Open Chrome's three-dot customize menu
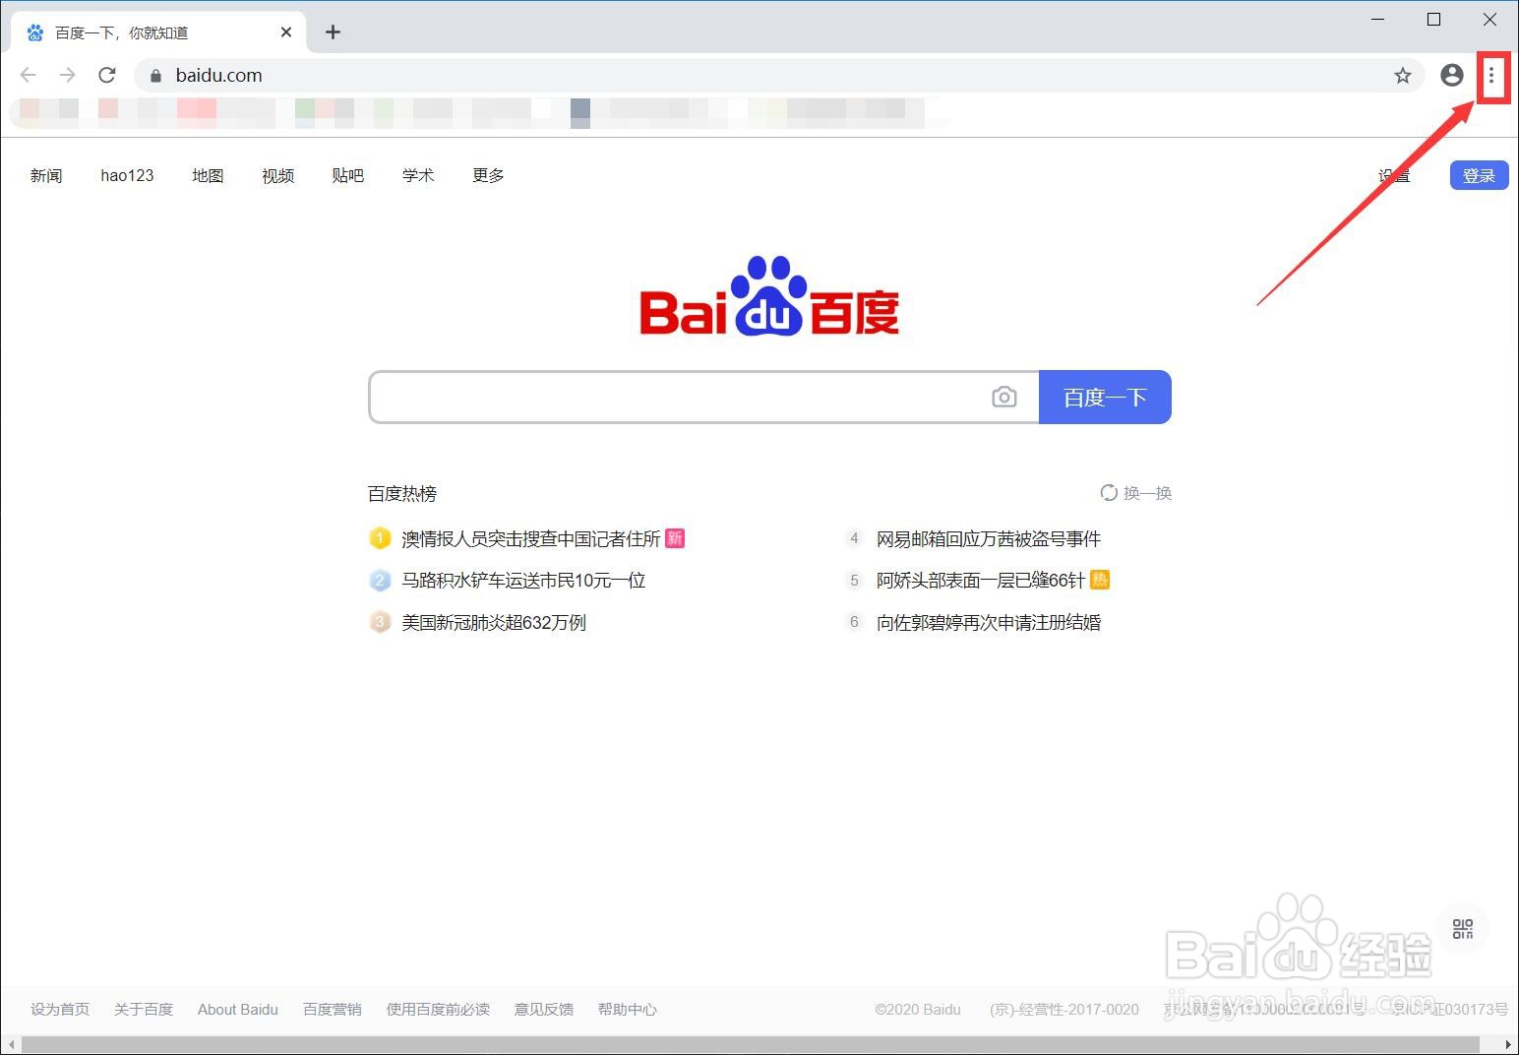This screenshot has height=1055, width=1519. [x=1490, y=75]
